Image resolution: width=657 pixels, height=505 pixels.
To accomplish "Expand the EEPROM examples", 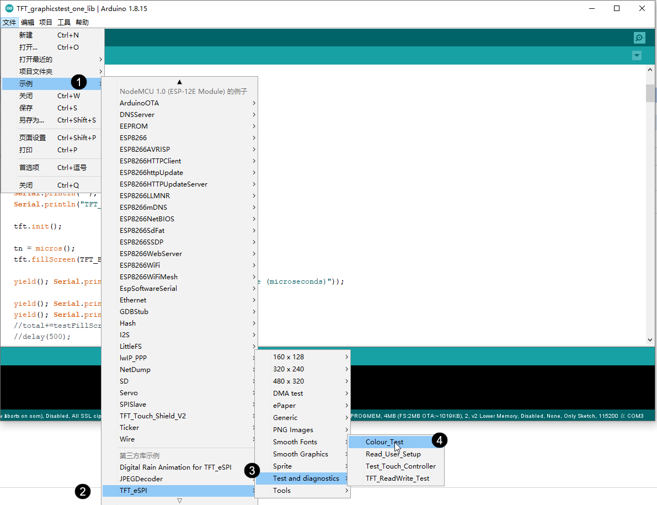I will point(180,126).
